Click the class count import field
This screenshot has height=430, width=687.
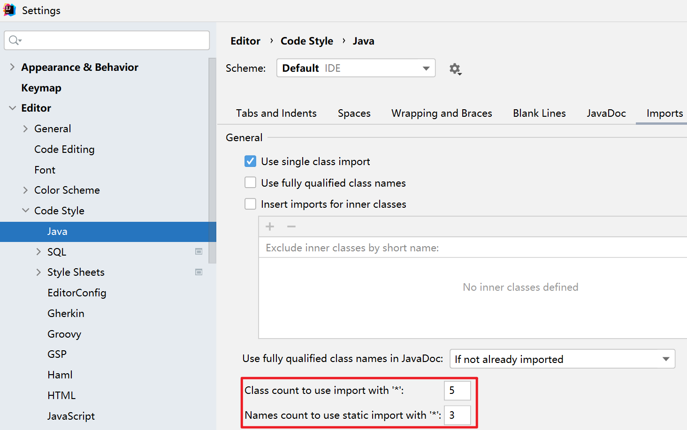pos(457,391)
